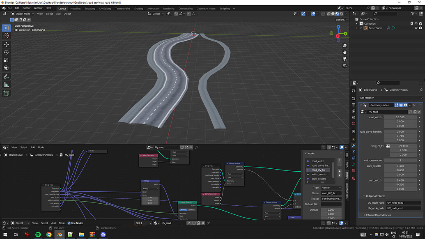Viewport: 425px width, 239px height.
Task: Open Discord from the taskbar
Action: click(103, 234)
